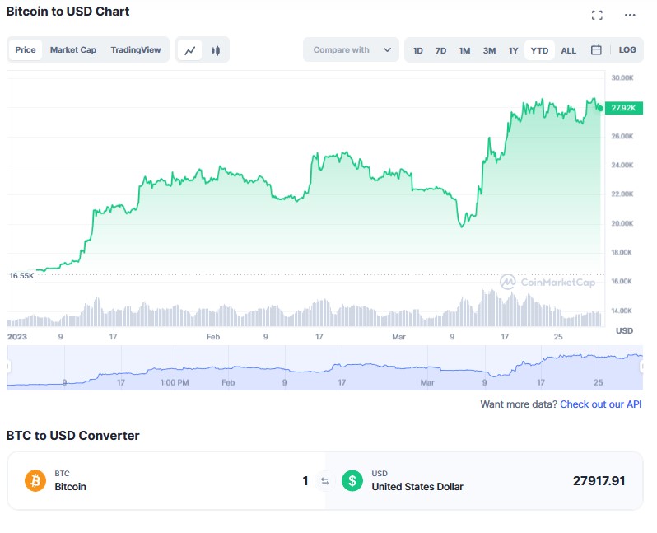This screenshot has width=657, height=533.
Task: Expand the Compare with dropdown
Action: coord(352,50)
